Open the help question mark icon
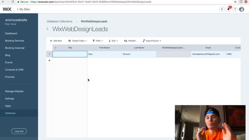 click(x=235, y=9)
